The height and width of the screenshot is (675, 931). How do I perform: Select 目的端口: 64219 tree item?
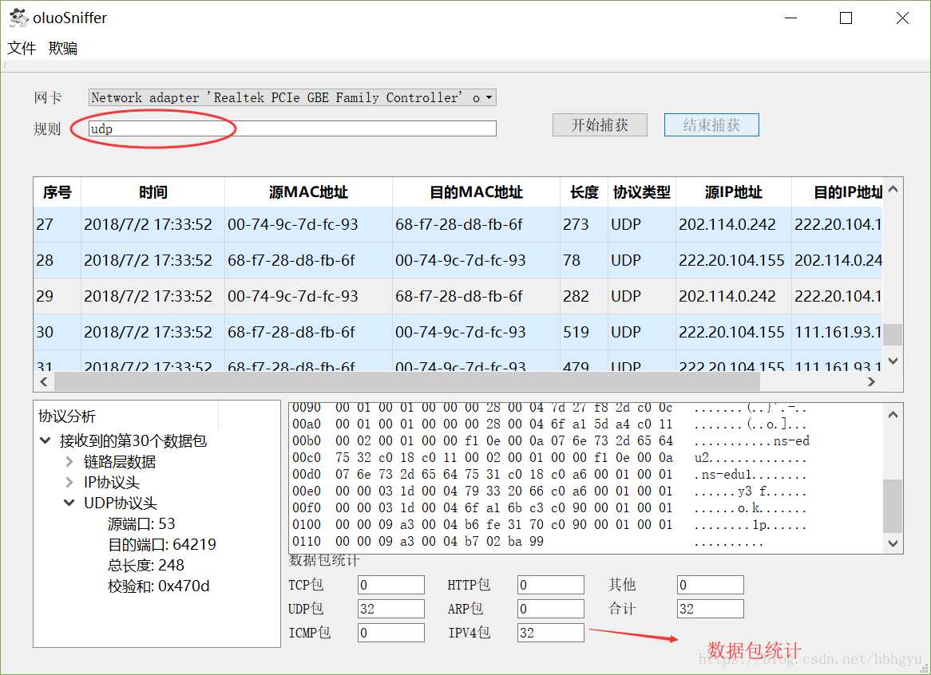161,544
